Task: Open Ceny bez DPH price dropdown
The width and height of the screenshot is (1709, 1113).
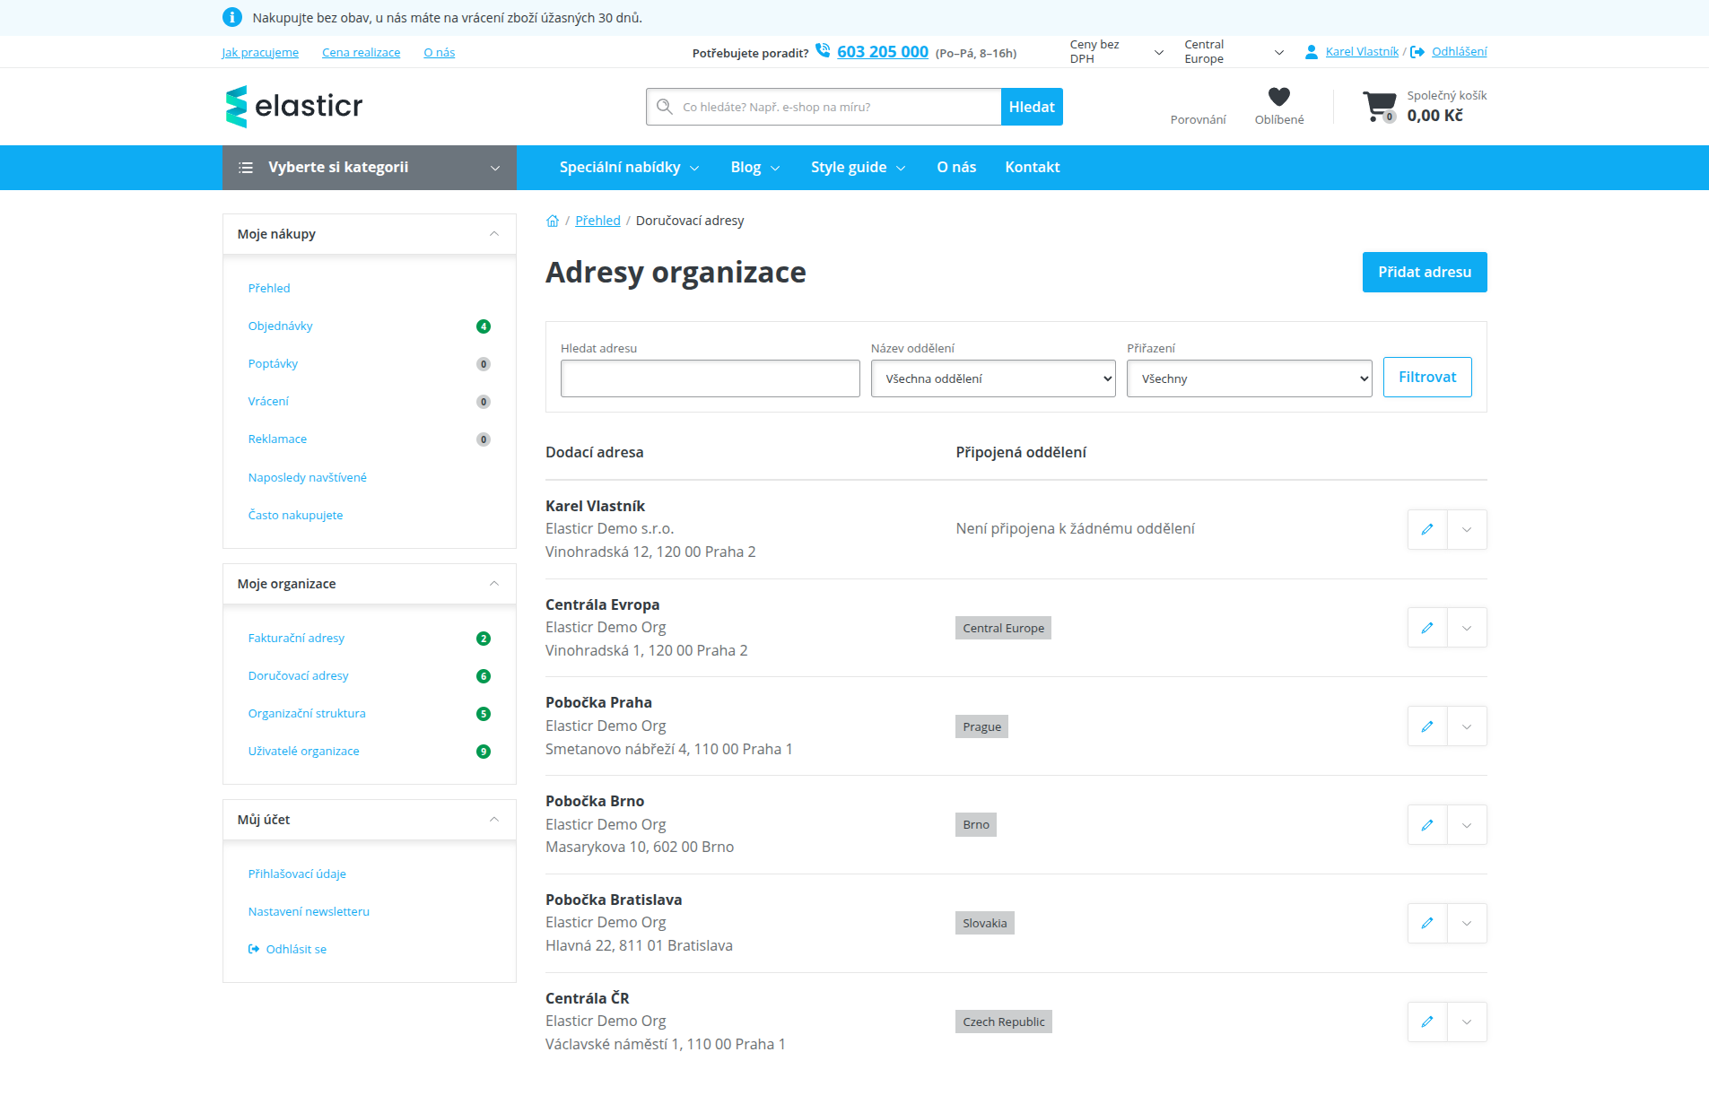Action: pos(1117,52)
